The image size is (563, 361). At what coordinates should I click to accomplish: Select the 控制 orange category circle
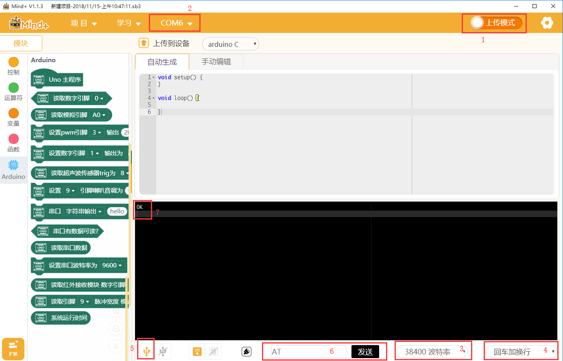pyautogui.click(x=13, y=62)
